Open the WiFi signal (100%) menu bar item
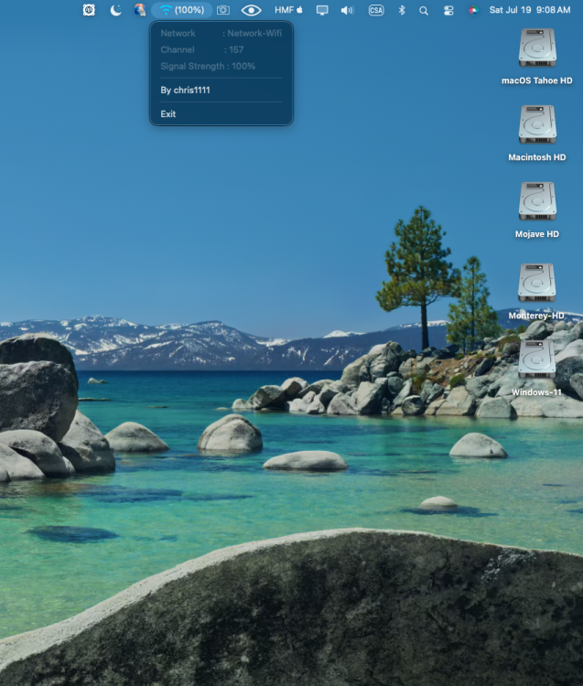This screenshot has height=686, width=583. (x=182, y=10)
